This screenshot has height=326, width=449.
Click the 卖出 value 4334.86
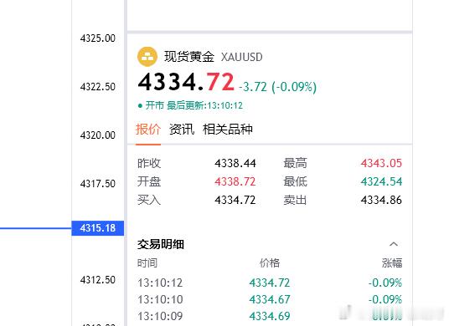click(381, 200)
